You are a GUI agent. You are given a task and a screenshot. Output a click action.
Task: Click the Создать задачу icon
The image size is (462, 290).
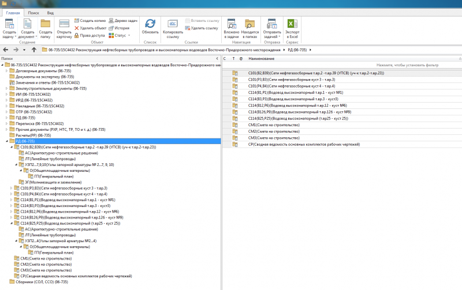pos(9,28)
